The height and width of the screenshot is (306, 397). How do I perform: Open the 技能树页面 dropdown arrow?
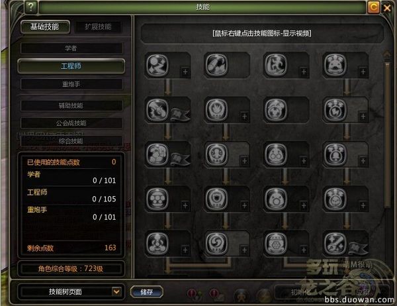pyautogui.click(x=116, y=291)
